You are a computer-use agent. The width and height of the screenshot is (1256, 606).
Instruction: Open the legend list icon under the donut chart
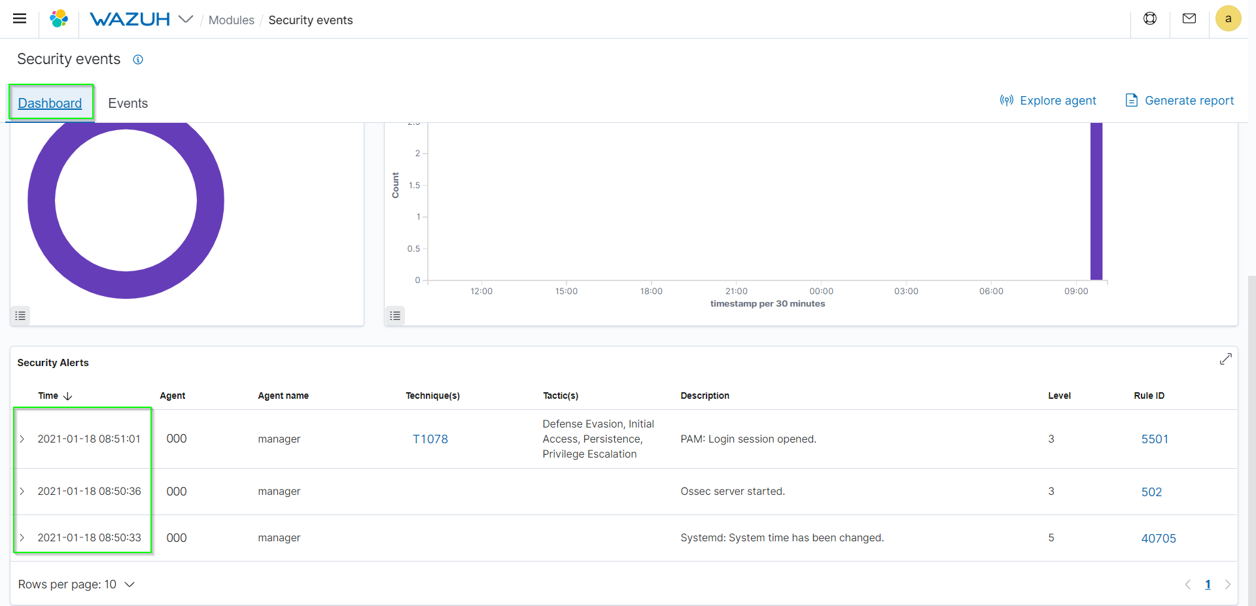pos(20,316)
